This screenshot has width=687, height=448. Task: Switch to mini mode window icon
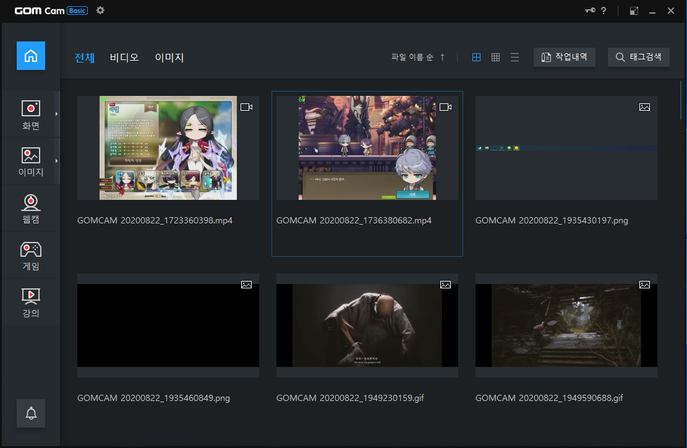pyautogui.click(x=634, y=11)
